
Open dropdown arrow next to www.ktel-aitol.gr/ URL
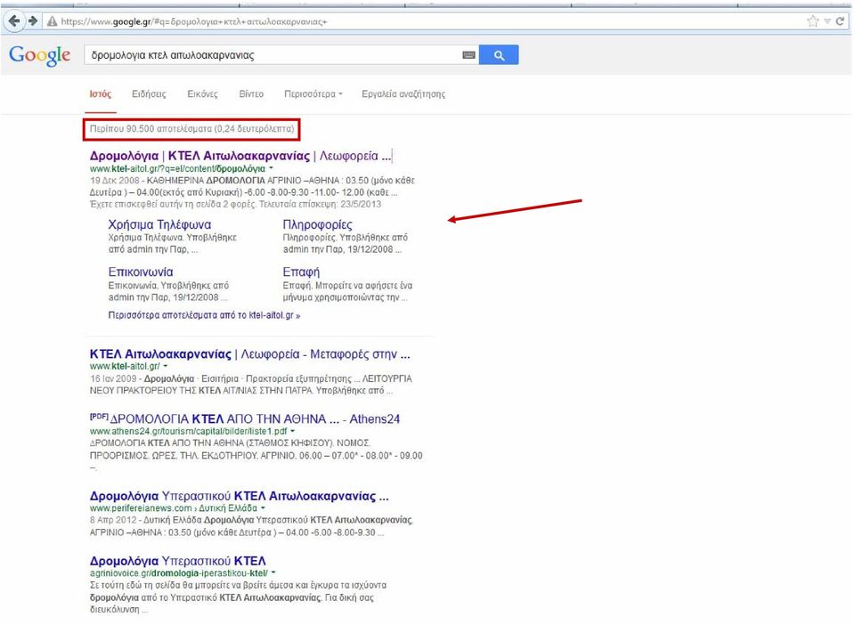click(x=166, y=366)
